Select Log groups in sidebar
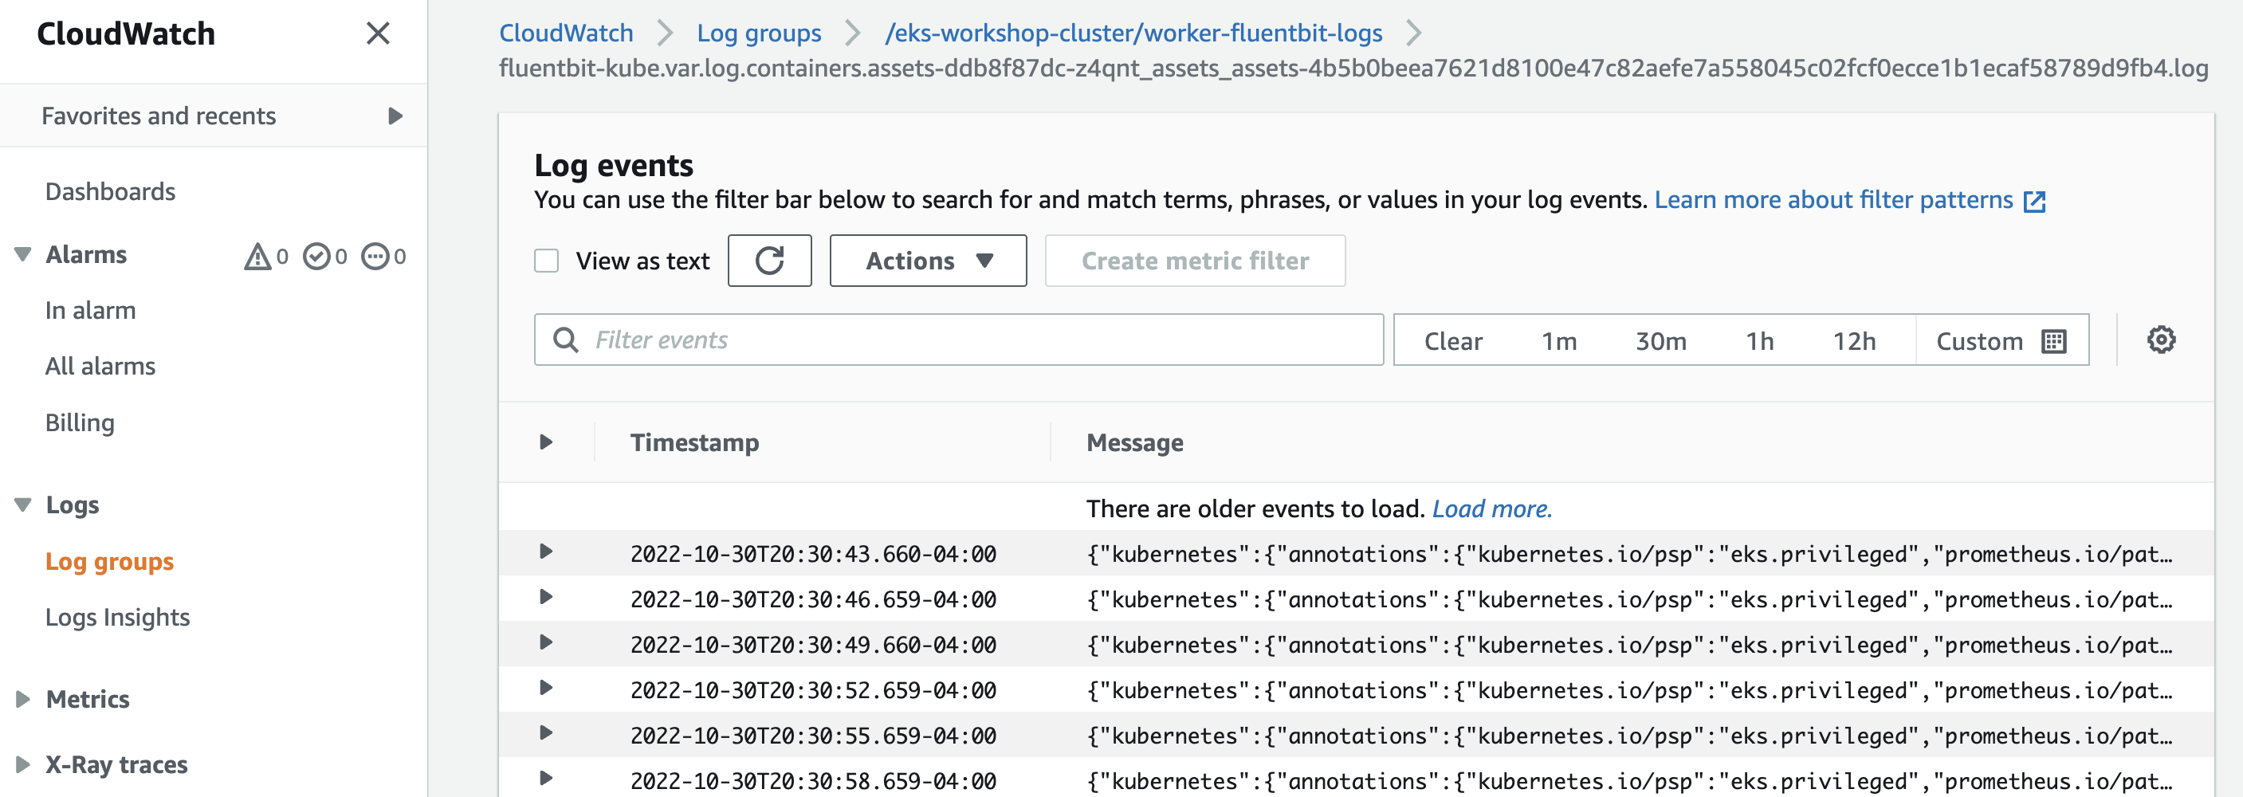2243x797 pixels. coord(110,562)
